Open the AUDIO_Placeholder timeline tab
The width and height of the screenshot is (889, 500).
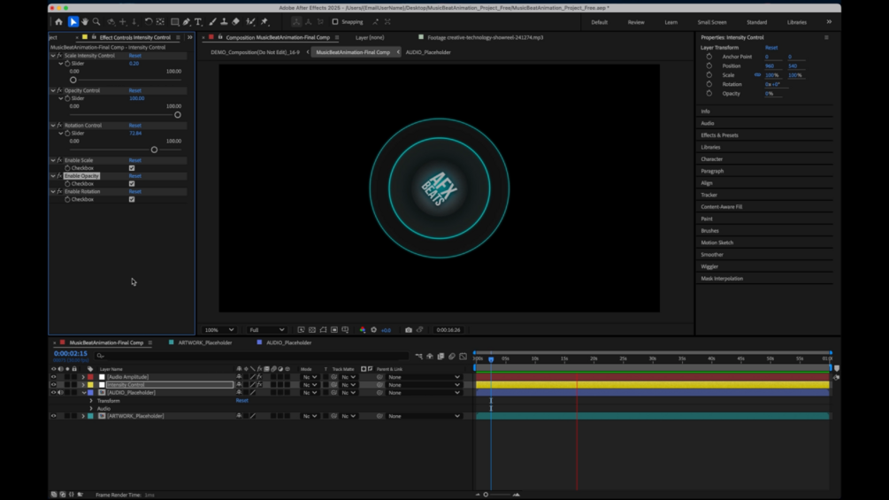point(288,342)
